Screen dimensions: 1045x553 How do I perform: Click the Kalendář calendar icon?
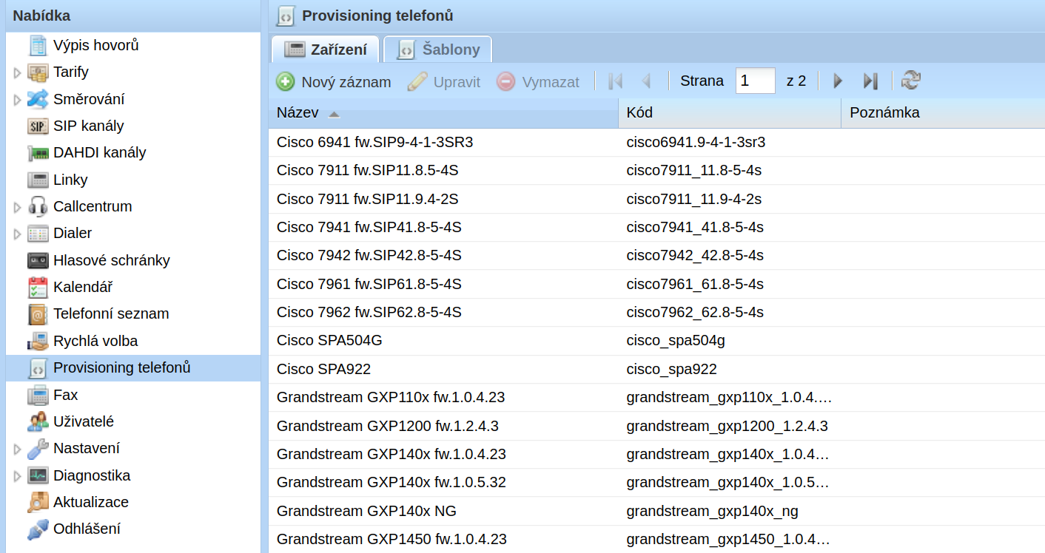coord(38,287)
